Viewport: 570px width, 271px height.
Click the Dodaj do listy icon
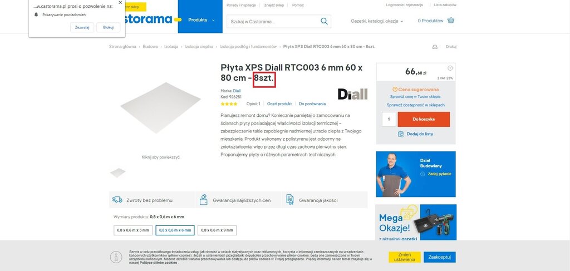point(401,134)
